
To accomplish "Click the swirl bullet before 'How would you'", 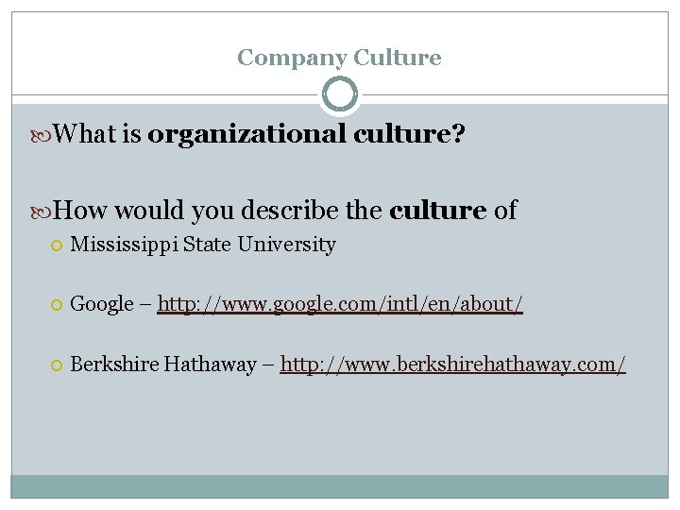I will (x=41, y=212).
